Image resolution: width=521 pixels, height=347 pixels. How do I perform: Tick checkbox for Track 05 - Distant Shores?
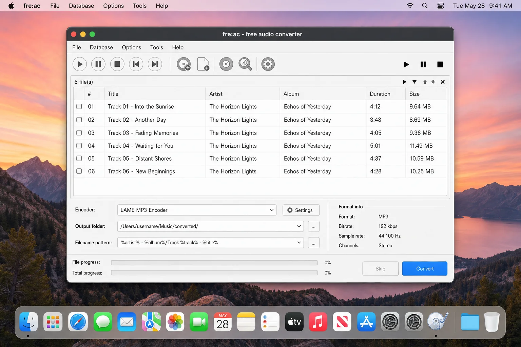79,158
